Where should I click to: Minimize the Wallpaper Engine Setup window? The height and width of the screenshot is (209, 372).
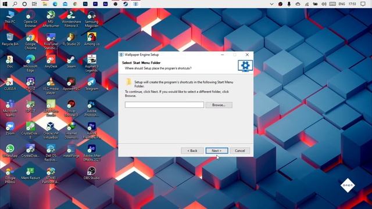pos(222,55)
